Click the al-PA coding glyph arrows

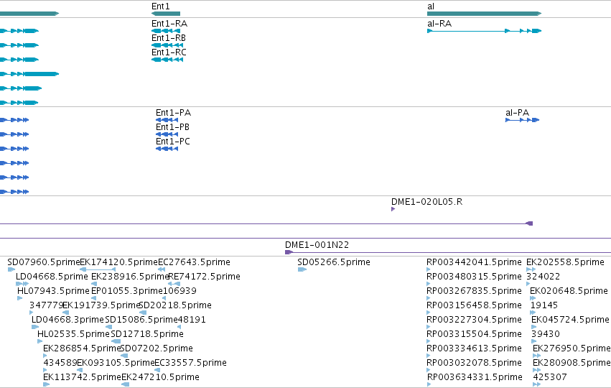(522, 120)
